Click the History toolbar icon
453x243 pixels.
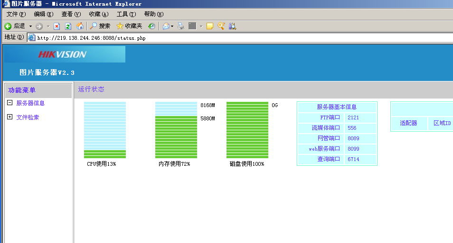click(x=151, y=26)
